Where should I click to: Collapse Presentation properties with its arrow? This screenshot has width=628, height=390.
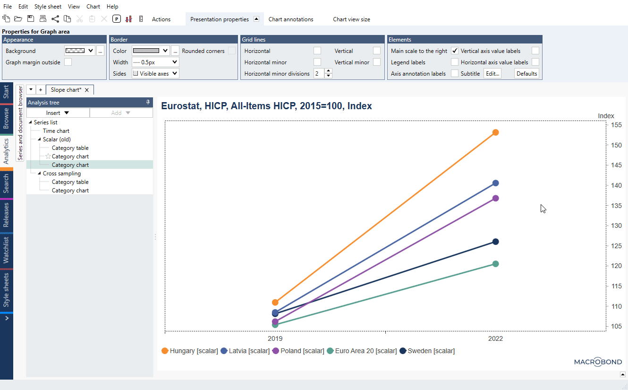(x=256, y=19)
